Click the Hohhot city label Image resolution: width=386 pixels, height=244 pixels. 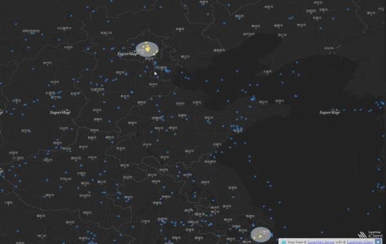tap(31, 31)
